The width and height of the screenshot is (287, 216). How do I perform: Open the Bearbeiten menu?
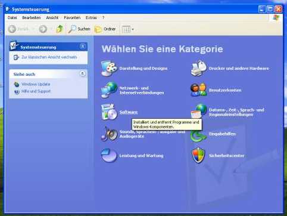pyautogui.click(x=32, y=18)
